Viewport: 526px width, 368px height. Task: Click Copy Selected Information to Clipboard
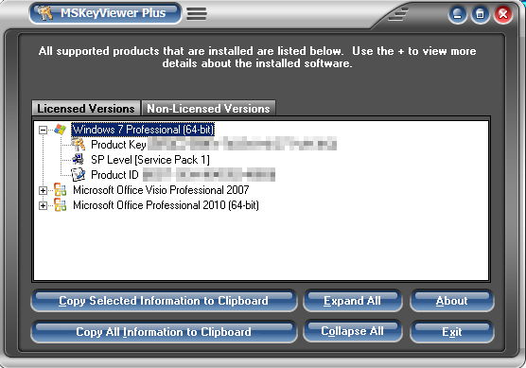164,301
